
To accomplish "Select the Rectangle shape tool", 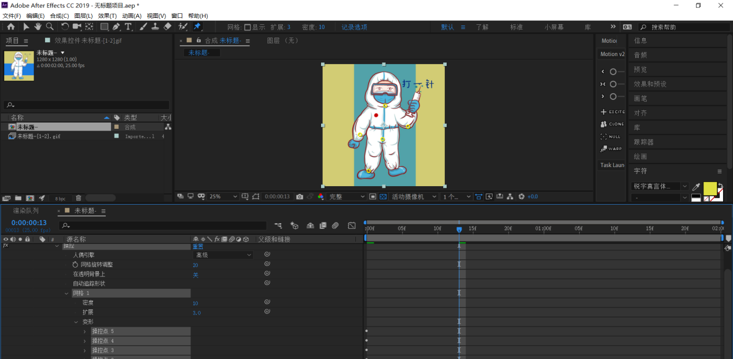I will [104, 27].
